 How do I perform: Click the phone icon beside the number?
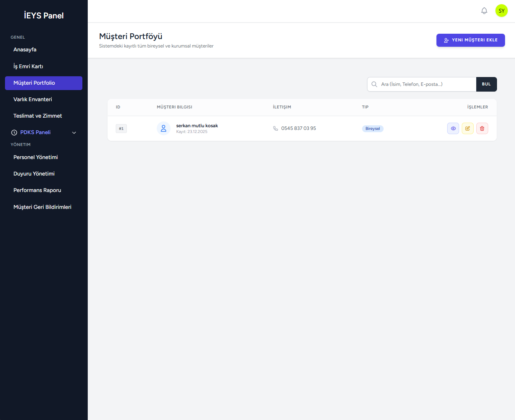(x=276, y=128)
